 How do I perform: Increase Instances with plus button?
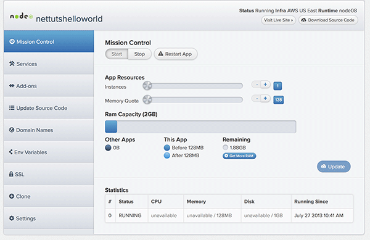tap(265, 85)
